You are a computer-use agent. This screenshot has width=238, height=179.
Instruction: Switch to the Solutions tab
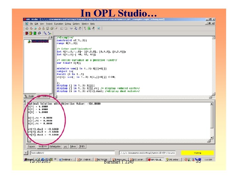[x=43, y=147]
